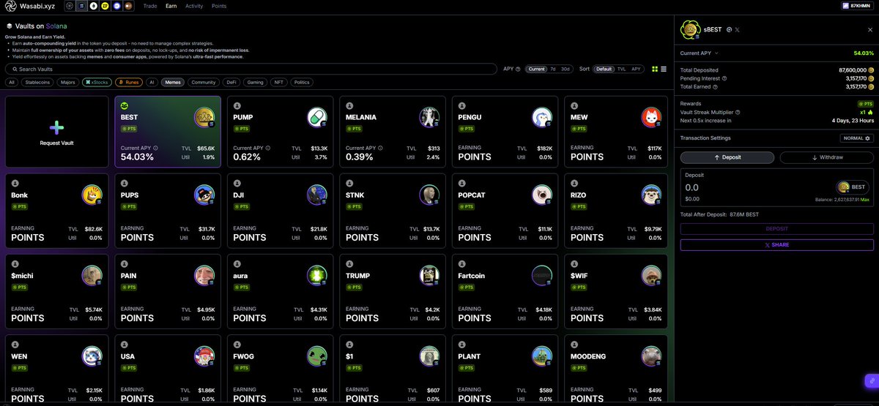Open the wallet account 87KHMN menu

point(858,6)
